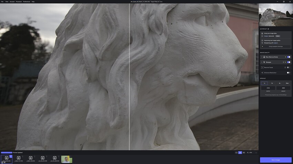Select the first selected CR2 thumbnail
Viewport: 293px width, 164px height.
tap(7, 159)
